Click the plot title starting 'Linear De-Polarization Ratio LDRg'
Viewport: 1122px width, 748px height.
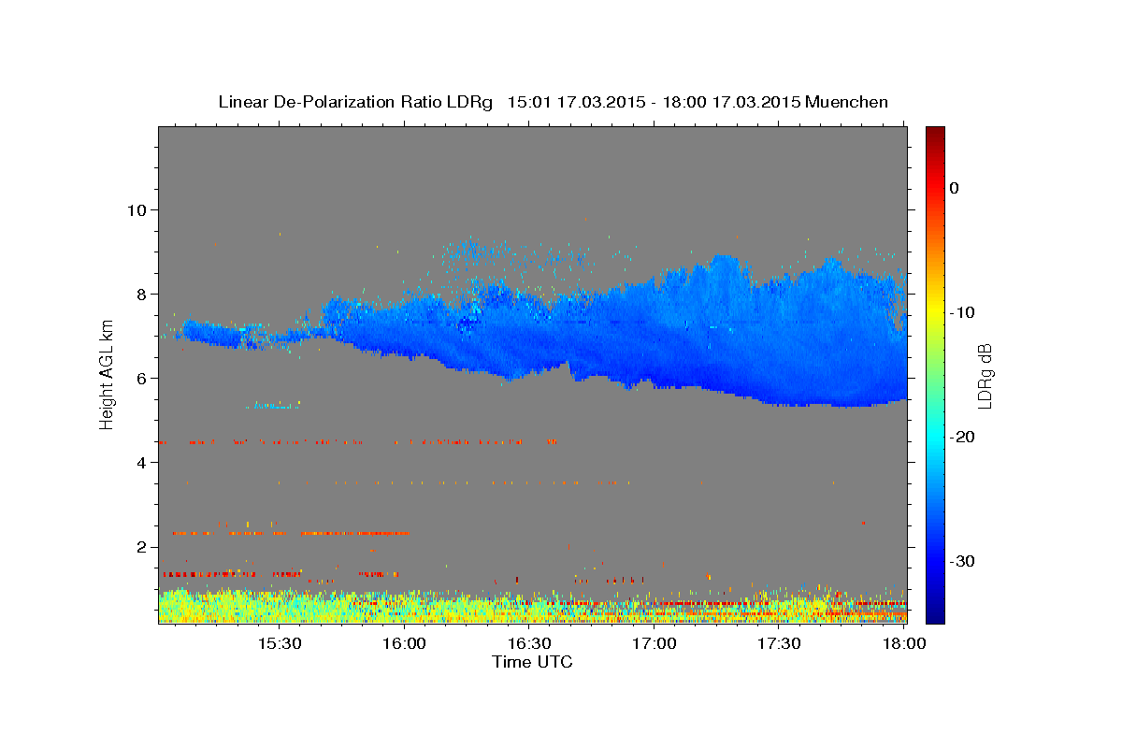coord(553,102)
